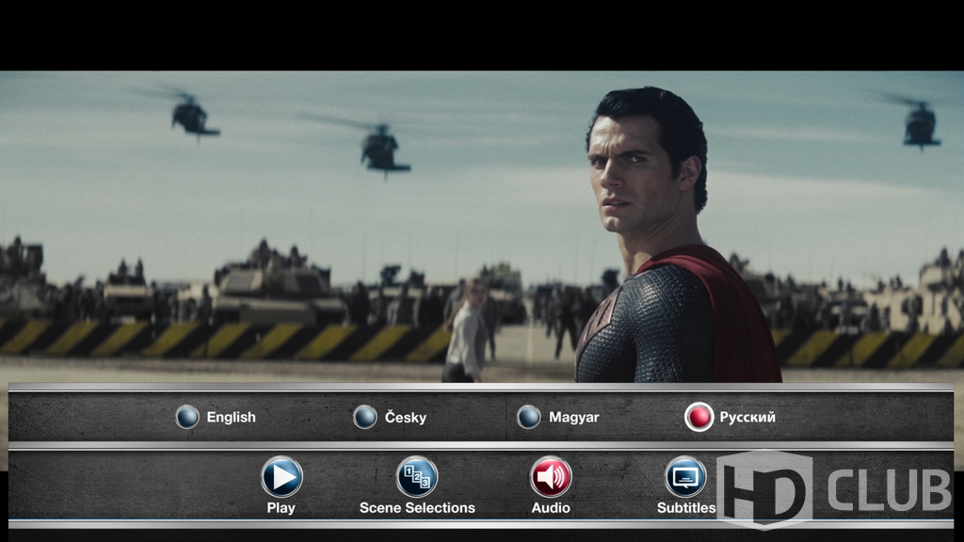
Task: Select the red Audio speaker icon
Action: (551, 476)
